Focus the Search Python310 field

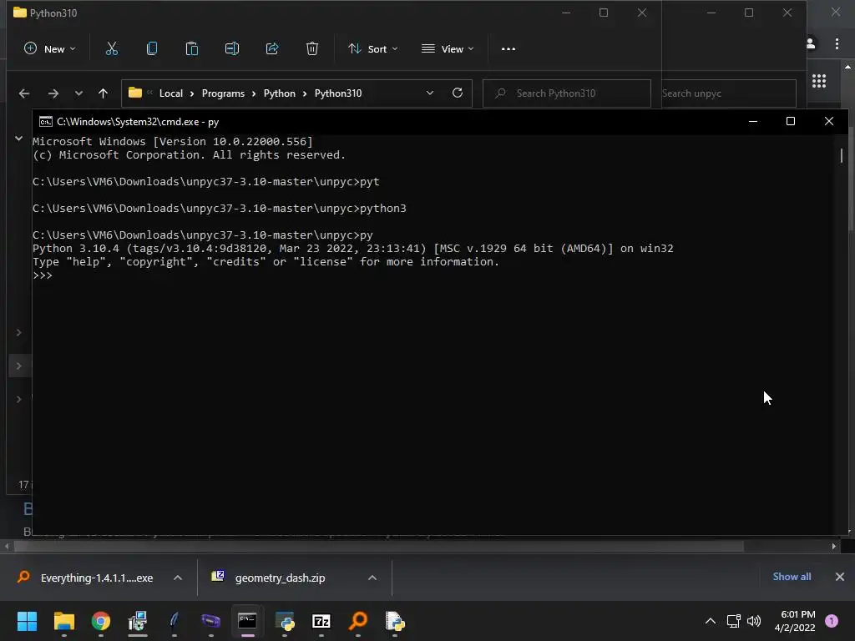(x=567, y=93)
